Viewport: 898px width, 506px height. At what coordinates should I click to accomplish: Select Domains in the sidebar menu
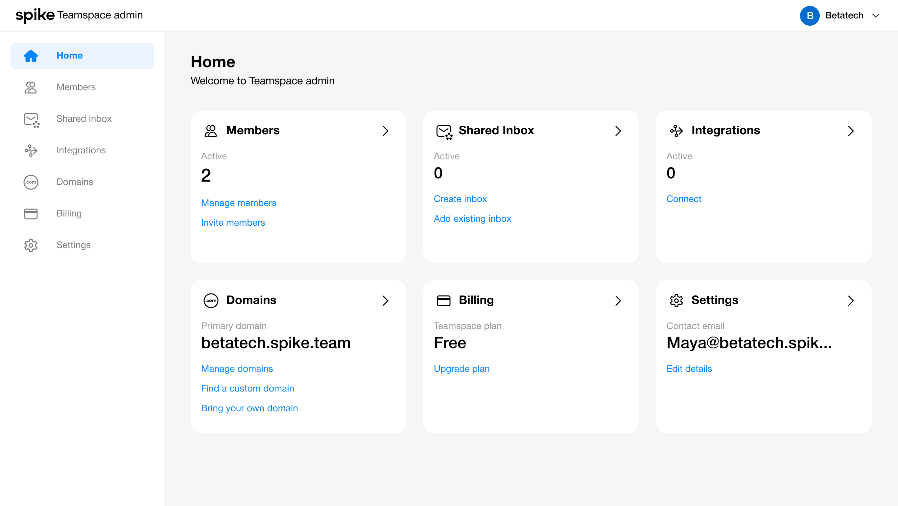click(75, 182)
